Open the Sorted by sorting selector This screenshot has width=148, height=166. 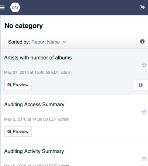(37, 42)
